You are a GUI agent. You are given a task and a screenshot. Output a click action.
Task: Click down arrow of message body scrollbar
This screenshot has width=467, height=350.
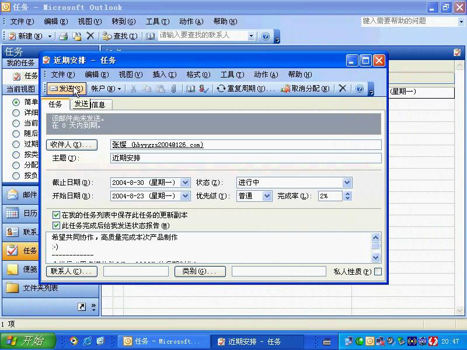click(x=375, y=257)
